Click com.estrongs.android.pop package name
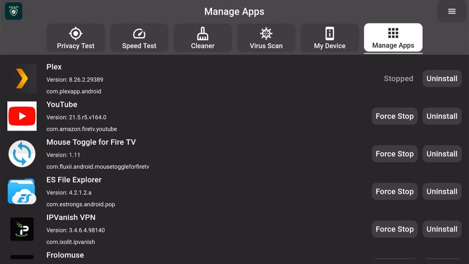 [x=81, y=204]
